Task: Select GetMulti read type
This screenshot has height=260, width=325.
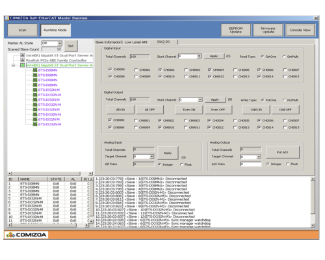Action: (x=284, y=57)
